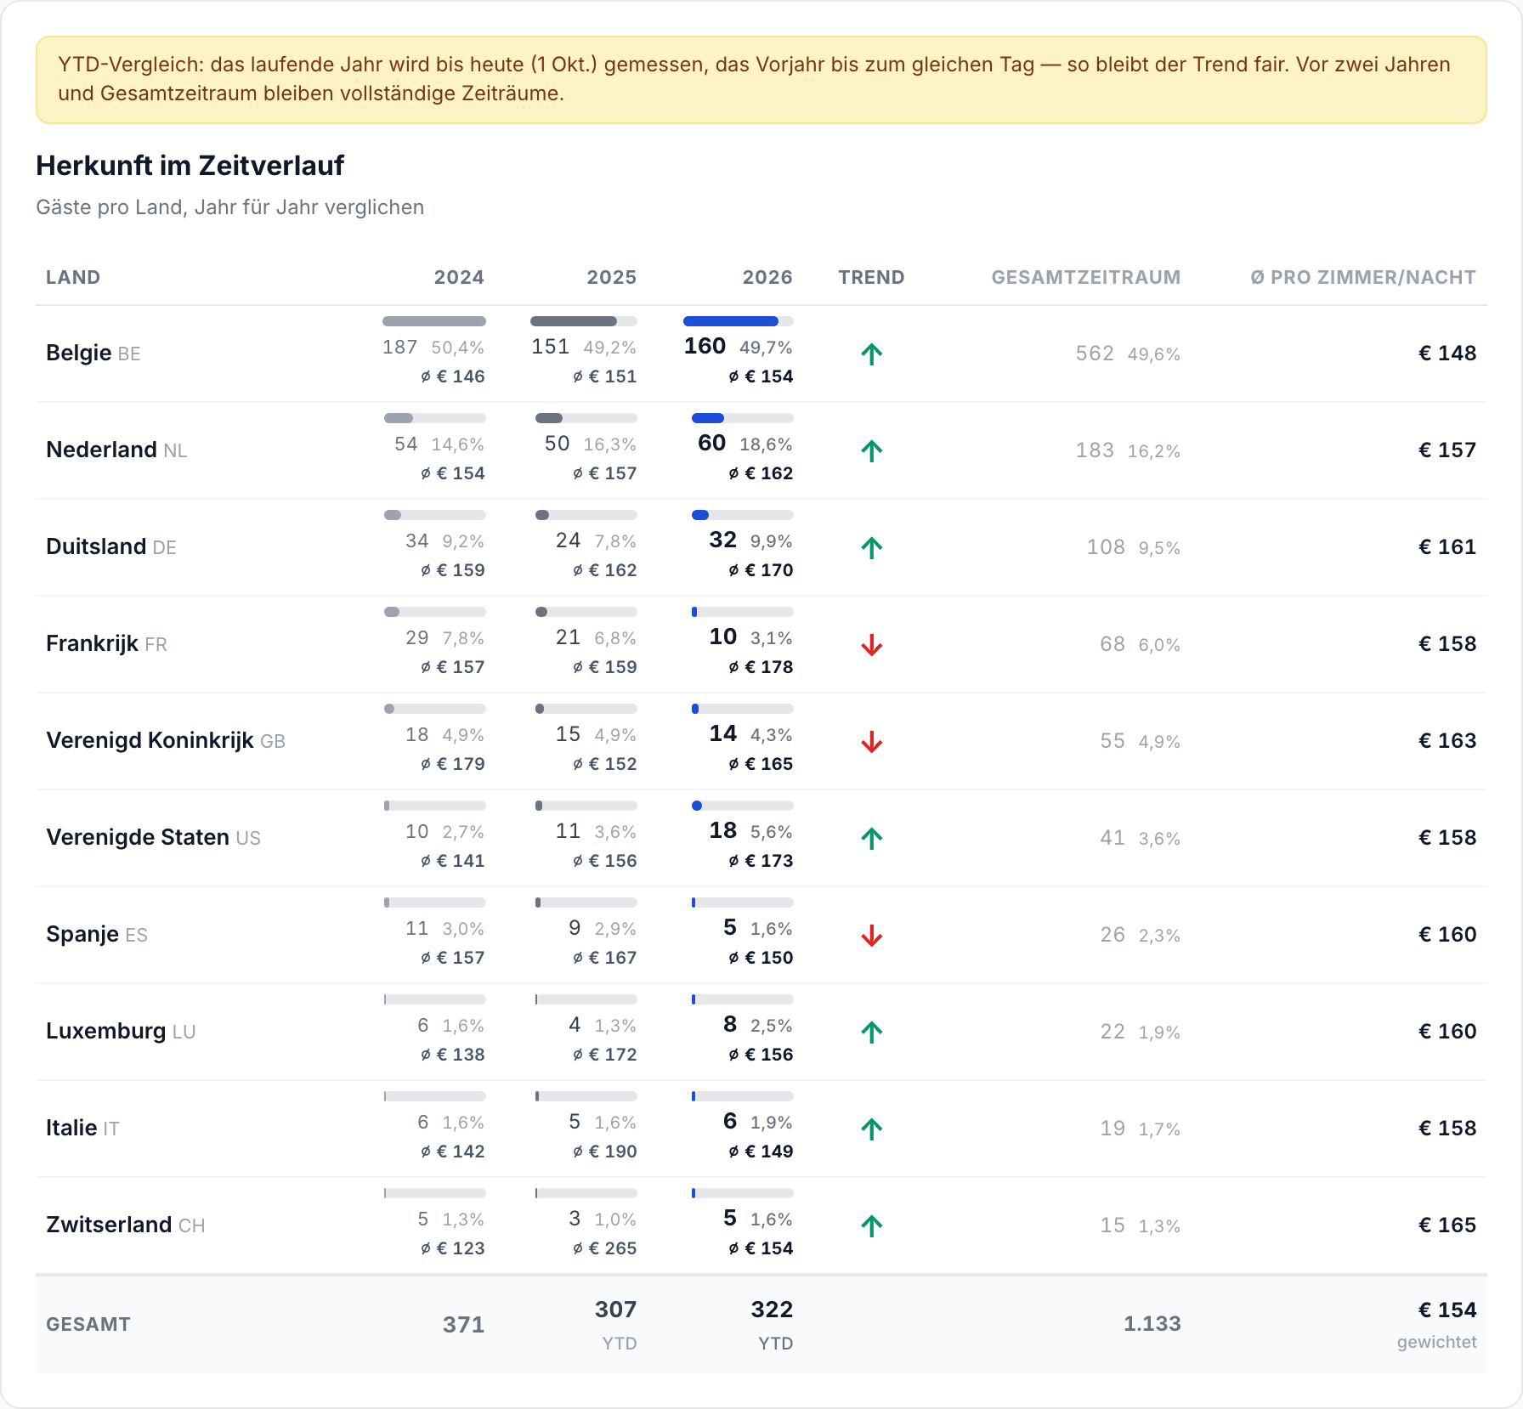Screen dimensions: 1523x1409
Task: Select the Spanje ES row label
Action: click(97, 934)
